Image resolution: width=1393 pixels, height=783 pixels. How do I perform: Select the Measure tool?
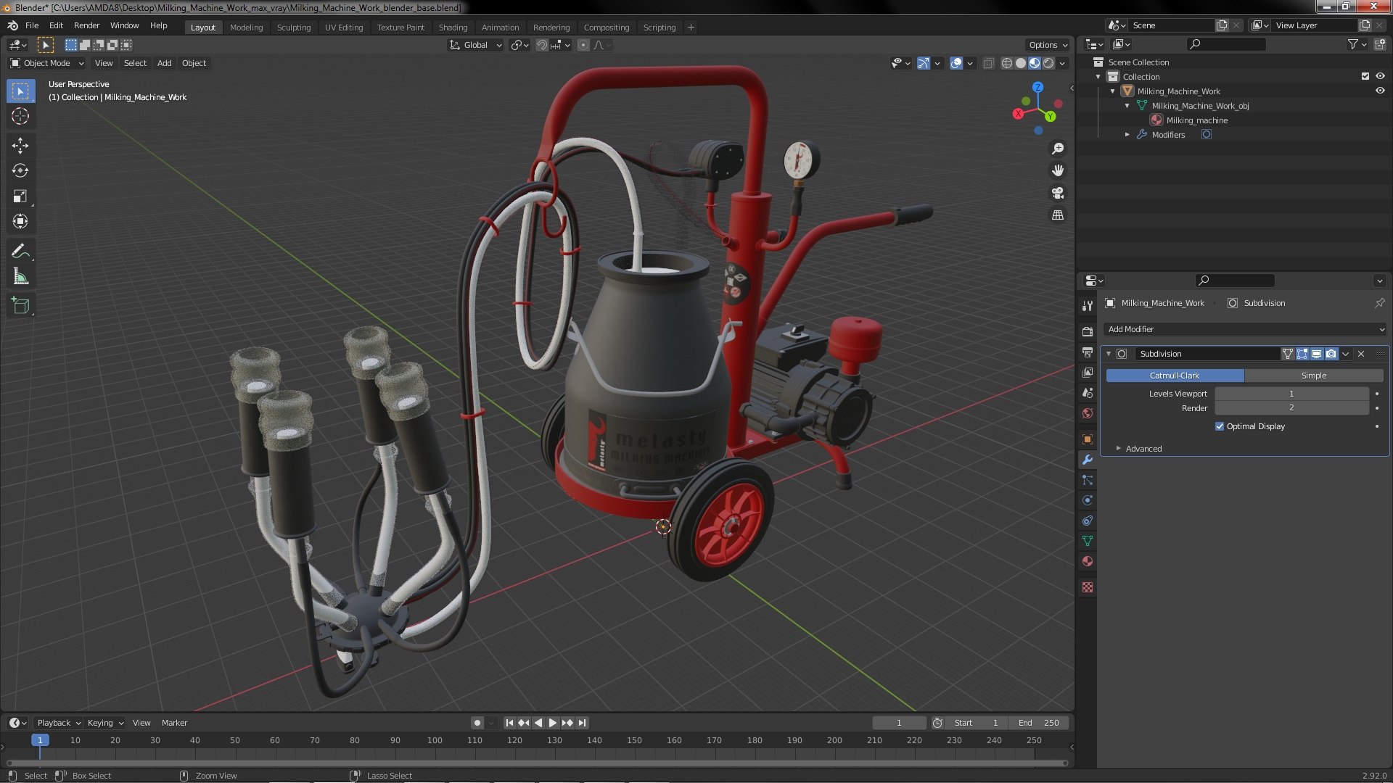click(x=20, y=277)
